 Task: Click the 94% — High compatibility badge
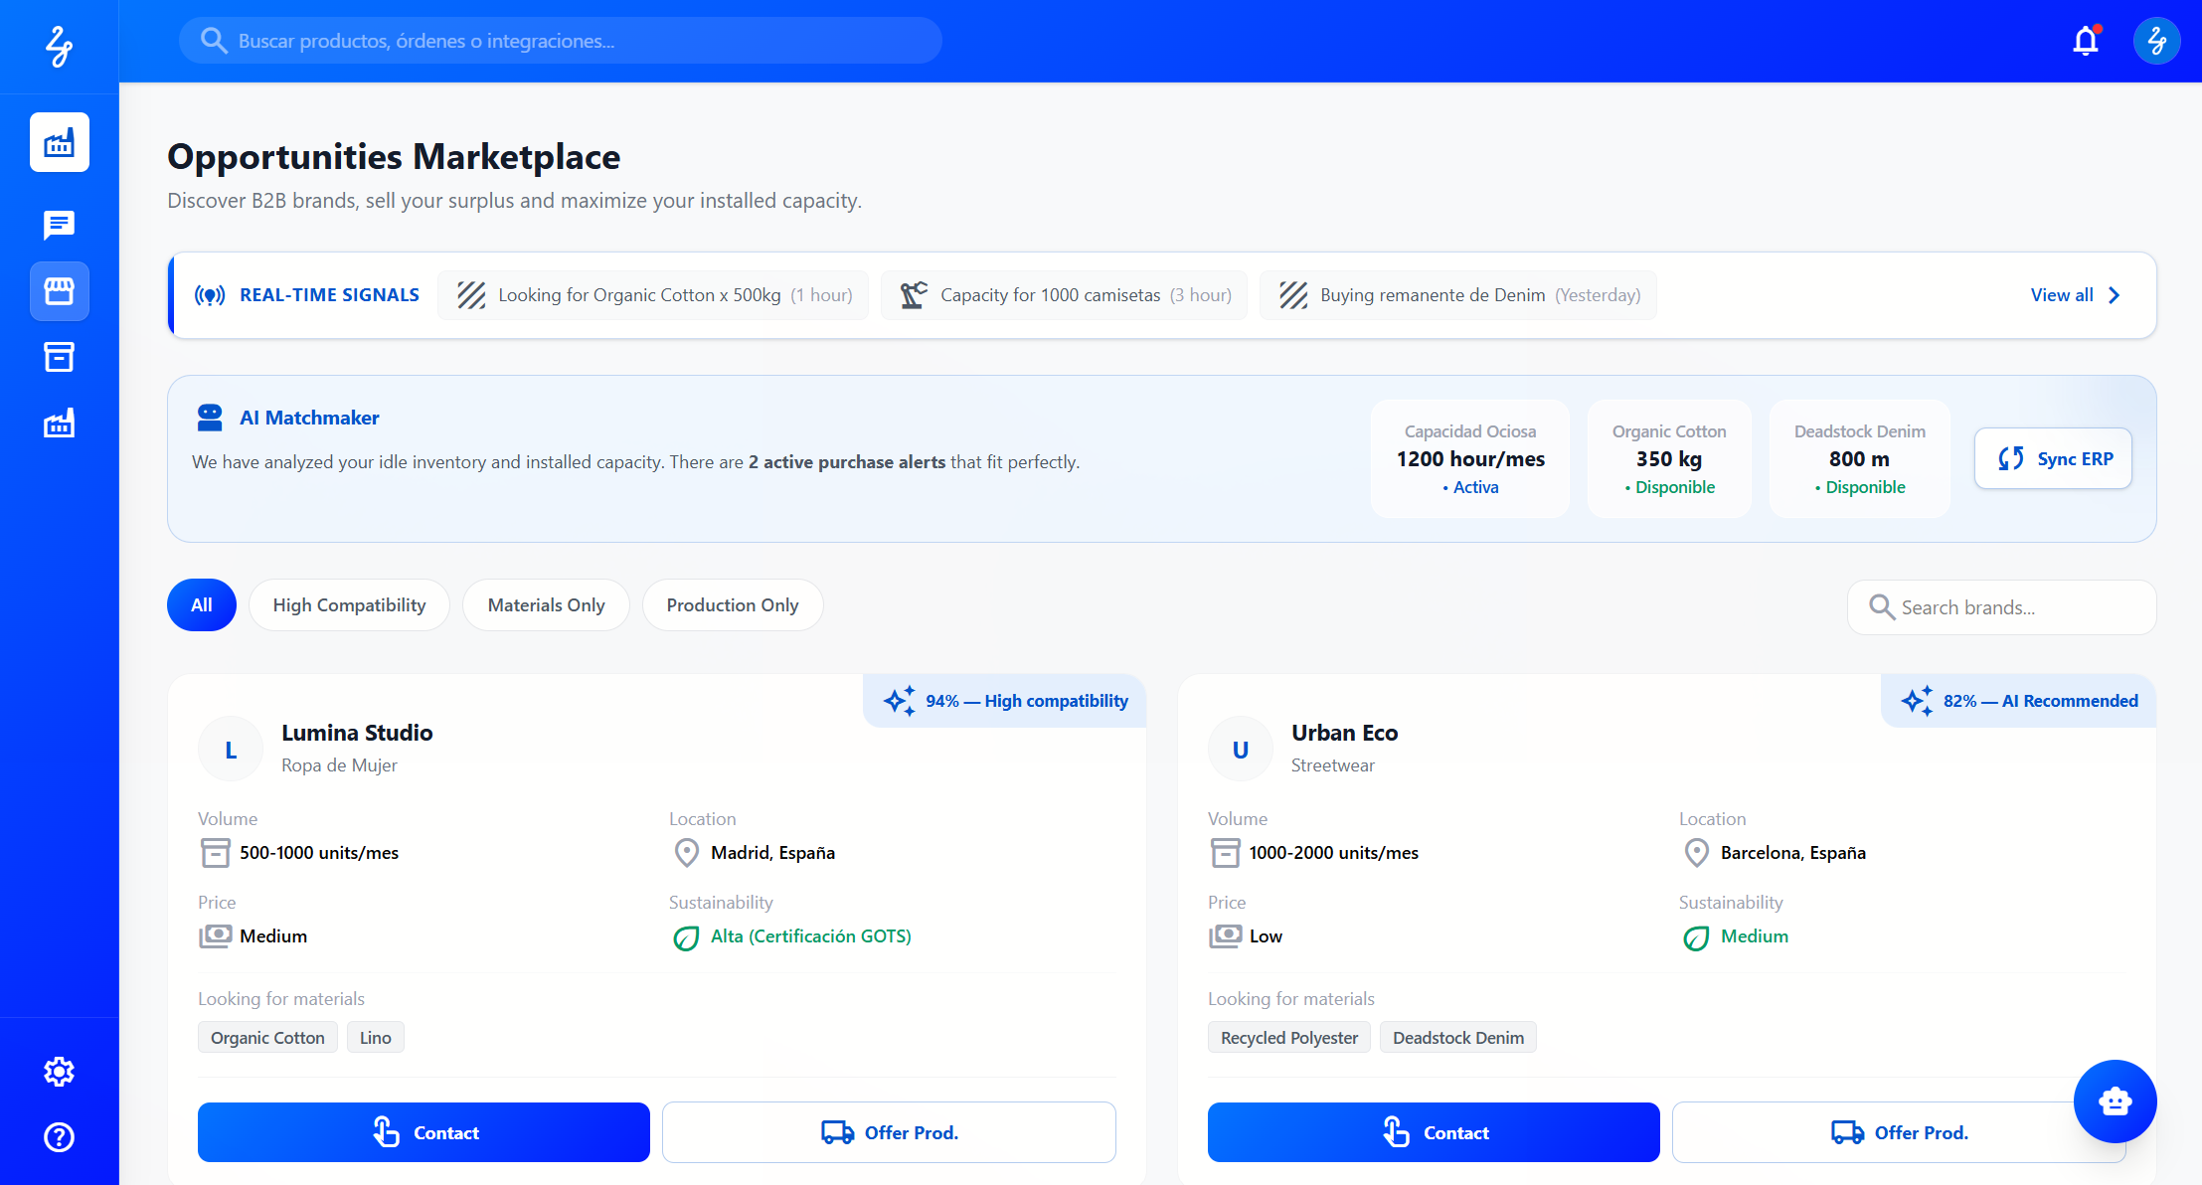pos(1005,701)
